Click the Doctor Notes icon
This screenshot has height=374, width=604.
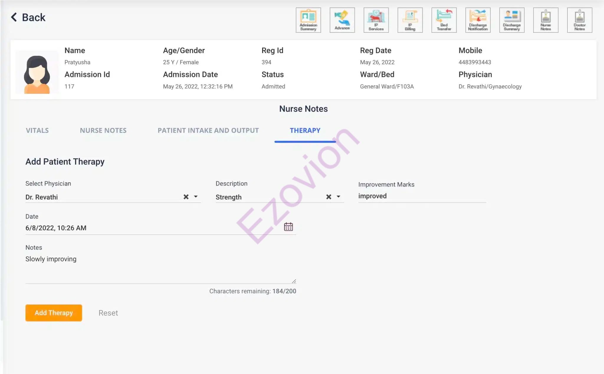click(x=580, y=20)
